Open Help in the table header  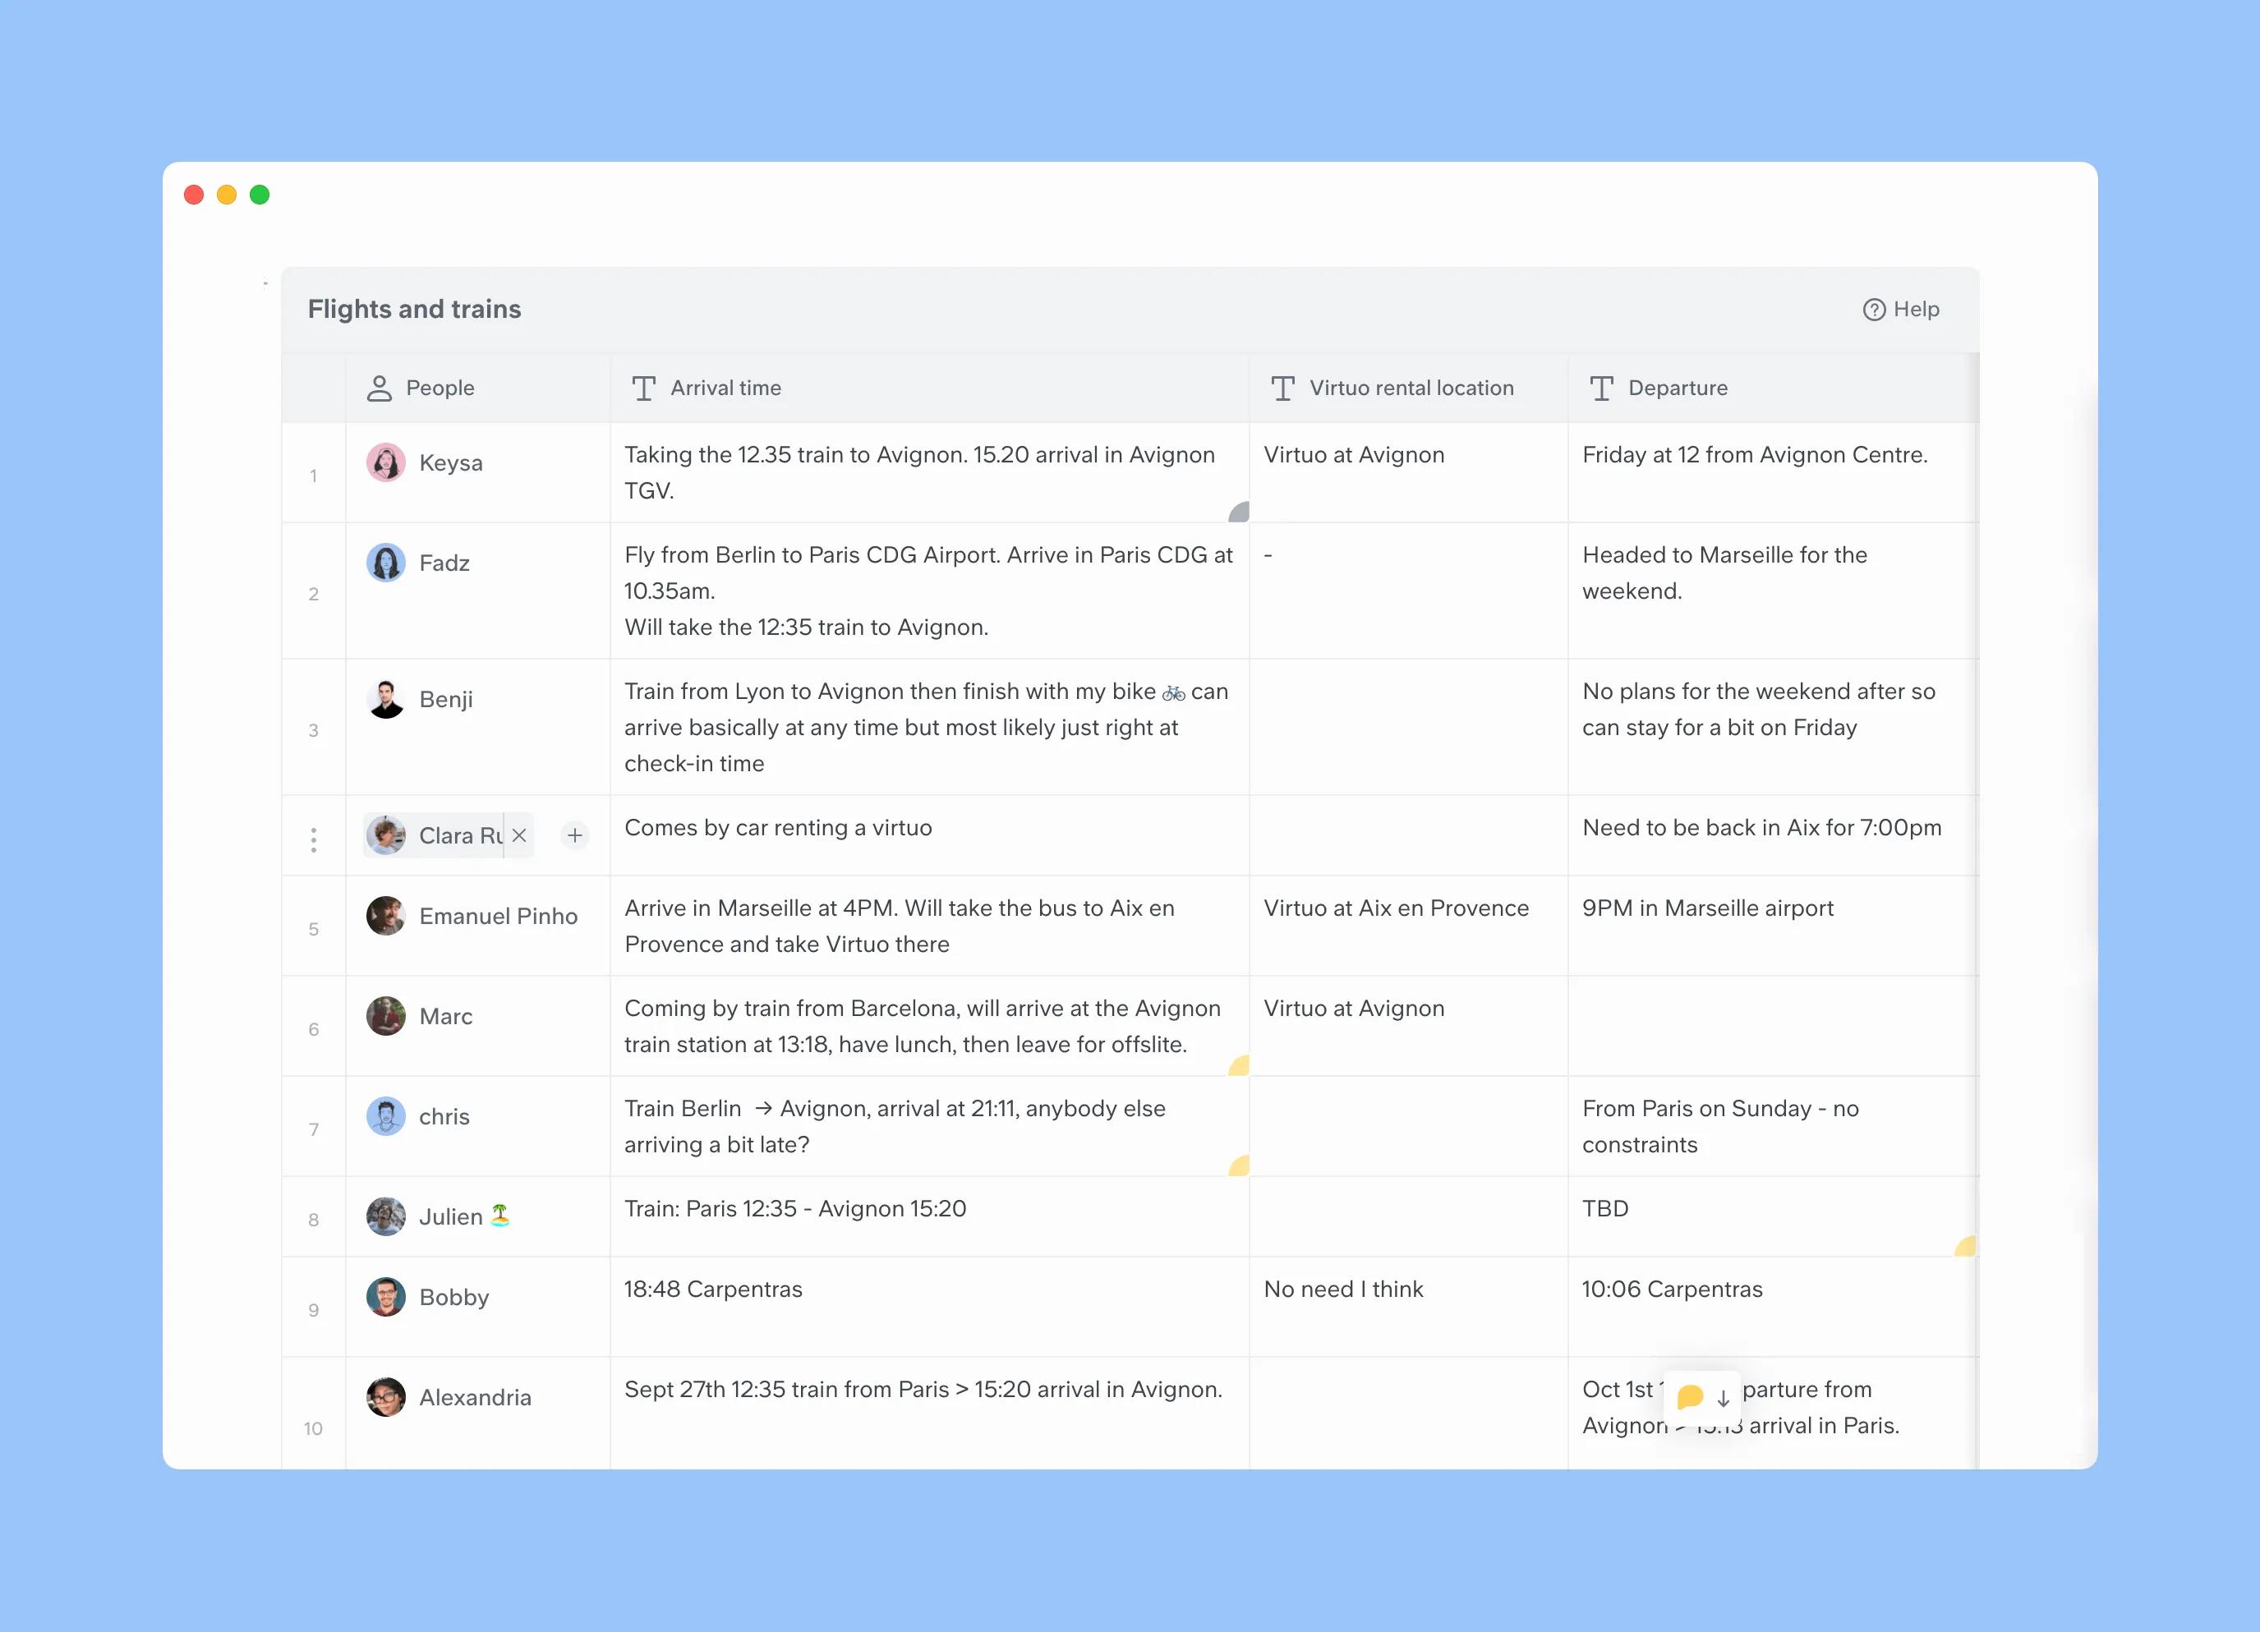point(1900,309)
